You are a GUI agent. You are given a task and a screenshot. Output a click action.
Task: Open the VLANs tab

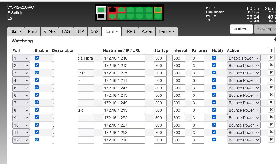[50, 31]
